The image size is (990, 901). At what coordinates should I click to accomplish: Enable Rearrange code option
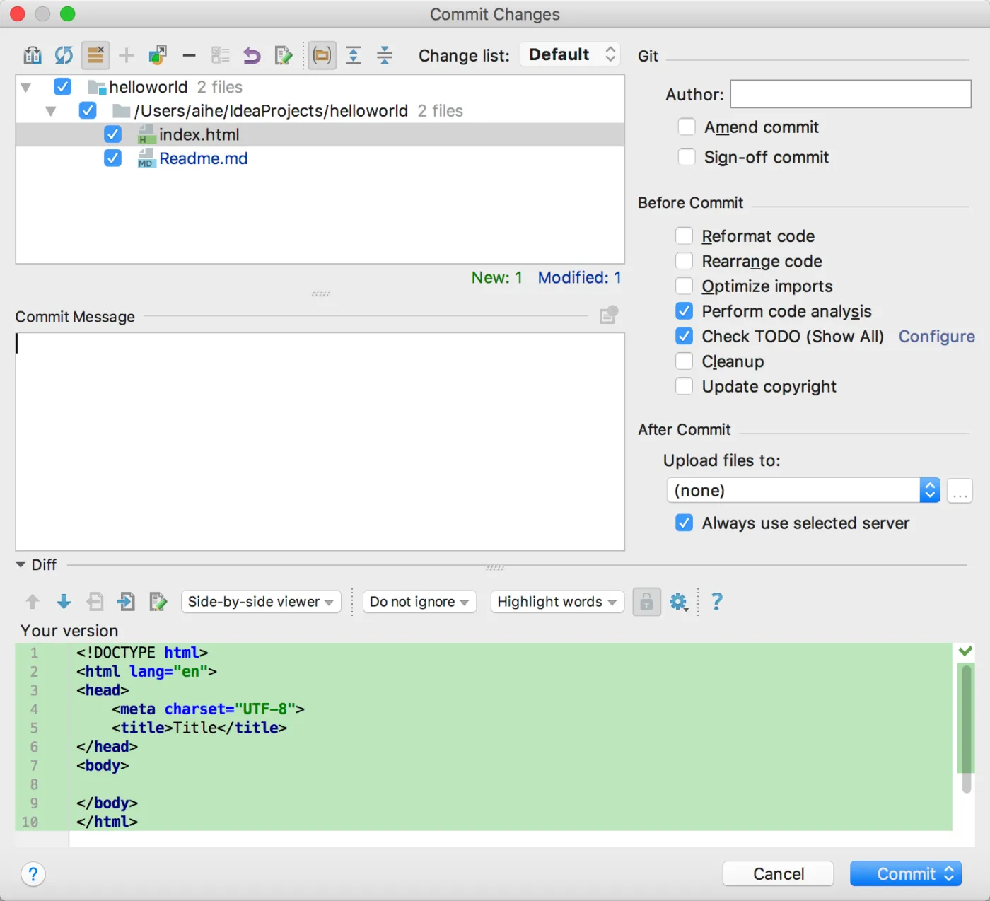[684, 260]
